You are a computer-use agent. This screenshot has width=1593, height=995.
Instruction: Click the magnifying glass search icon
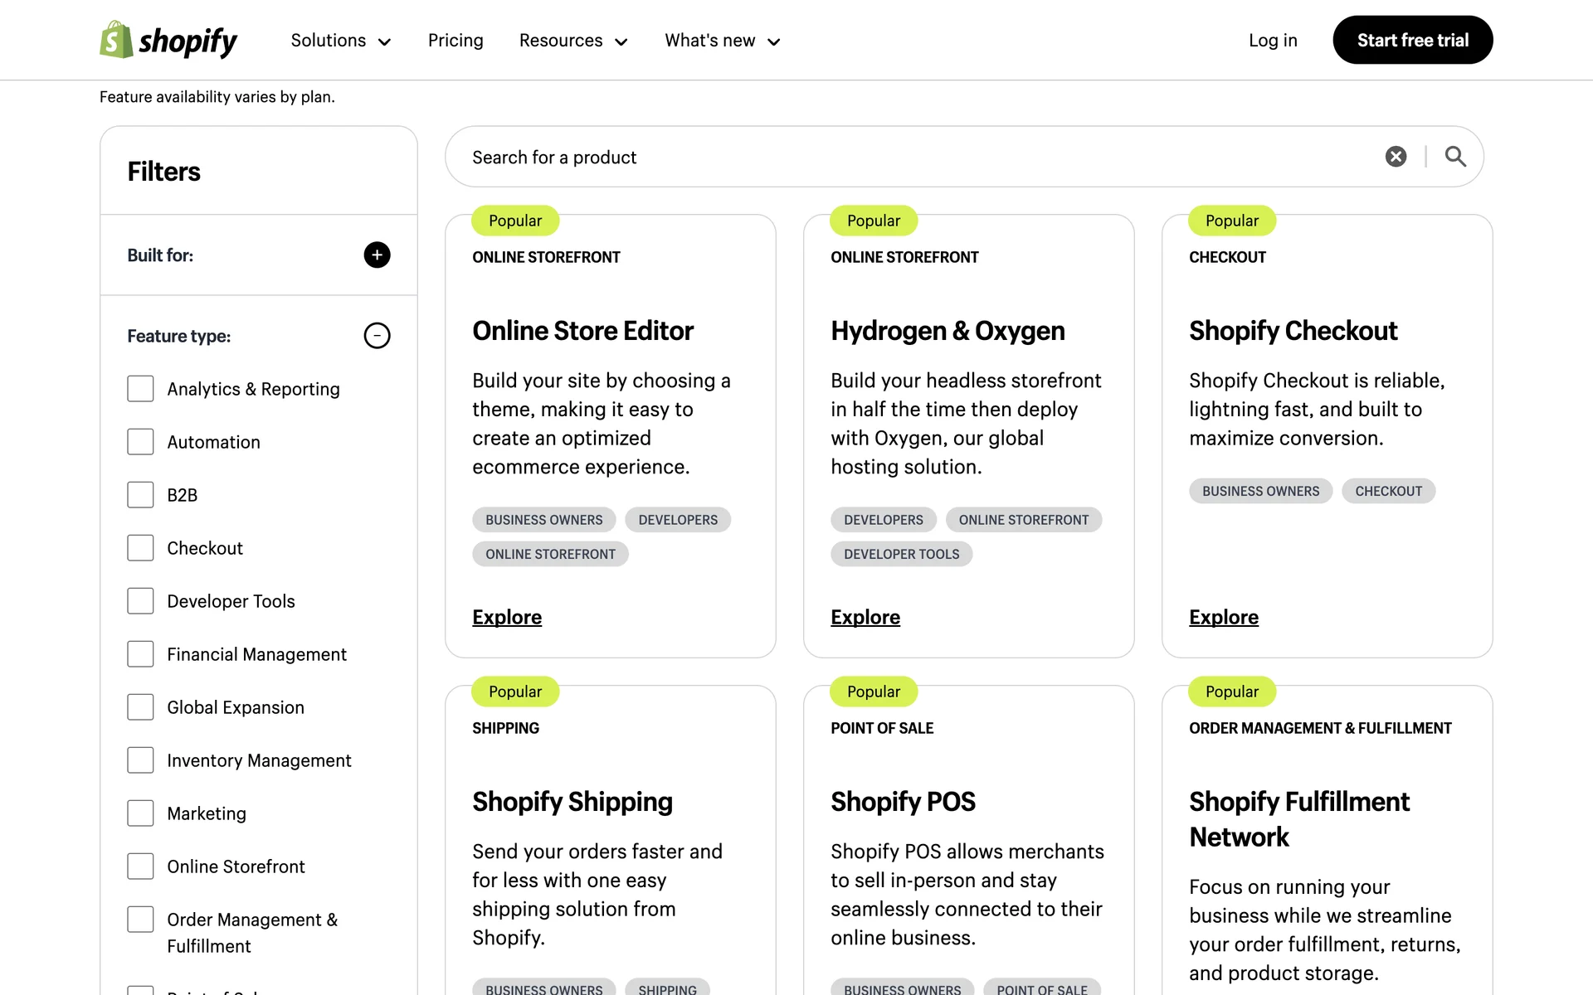pyautogui.click(x=1455, y=157)
